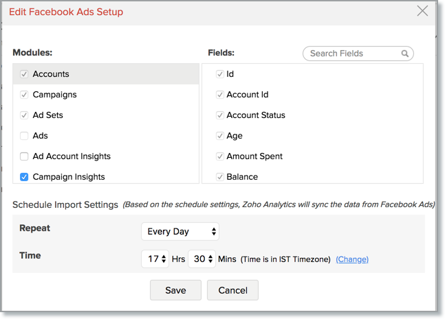This screenshot has height=319, width=445.
Task: Toggle the Balance field checkbox
Action: (220, 177)
